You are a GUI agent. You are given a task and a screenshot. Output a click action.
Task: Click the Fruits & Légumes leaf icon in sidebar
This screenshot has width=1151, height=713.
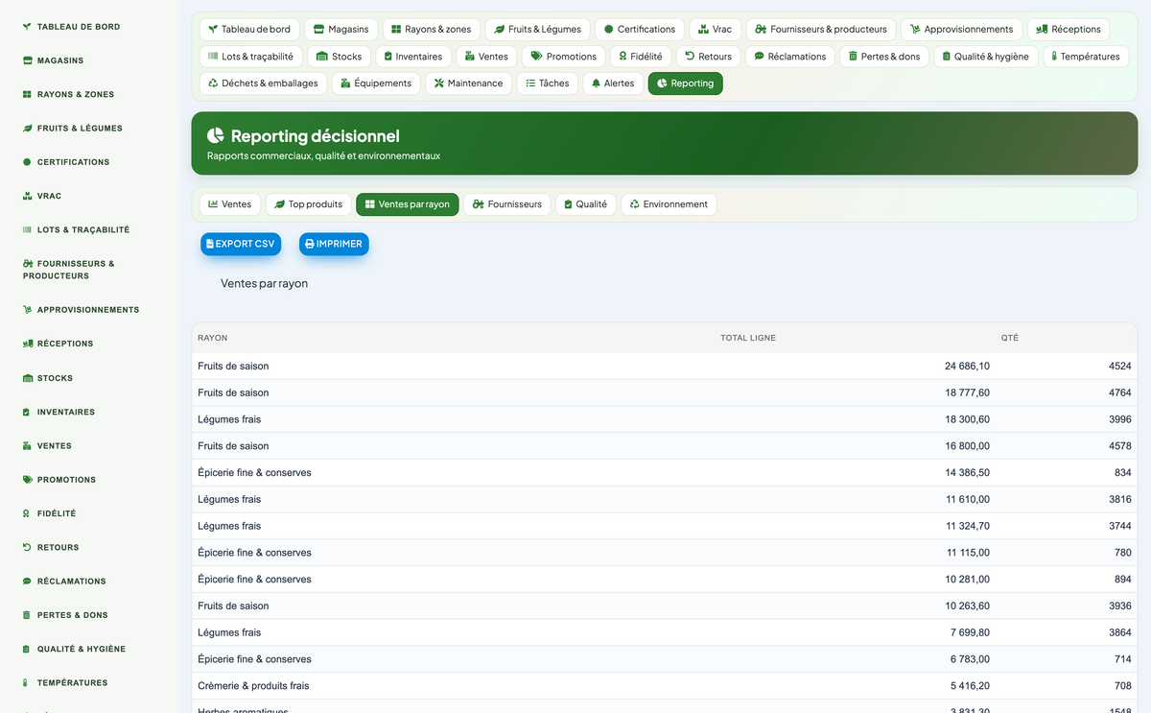click(x=27, y=129)
